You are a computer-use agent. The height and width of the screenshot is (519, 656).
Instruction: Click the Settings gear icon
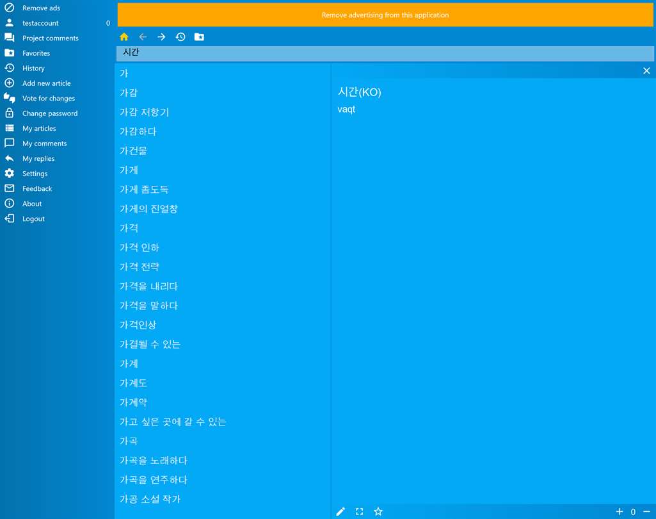pos(9,174)
